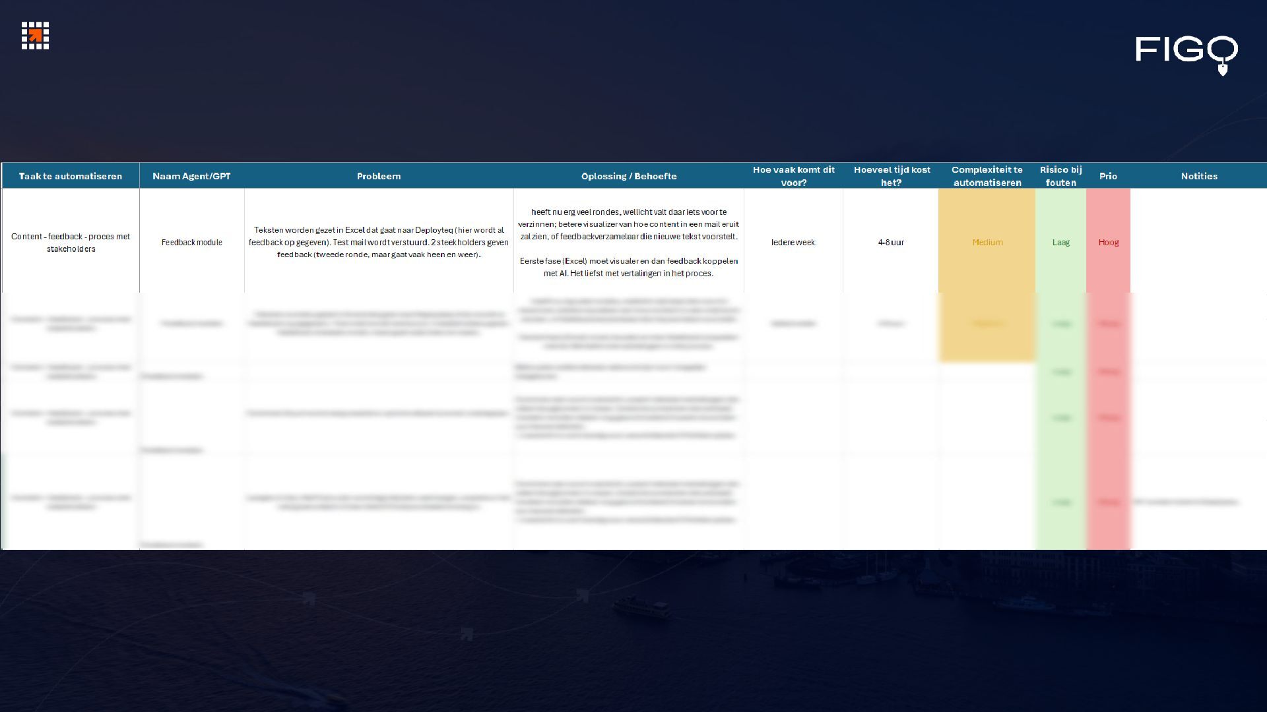Select the red 'Hoog' priority cell

[x=1109, y=243]
